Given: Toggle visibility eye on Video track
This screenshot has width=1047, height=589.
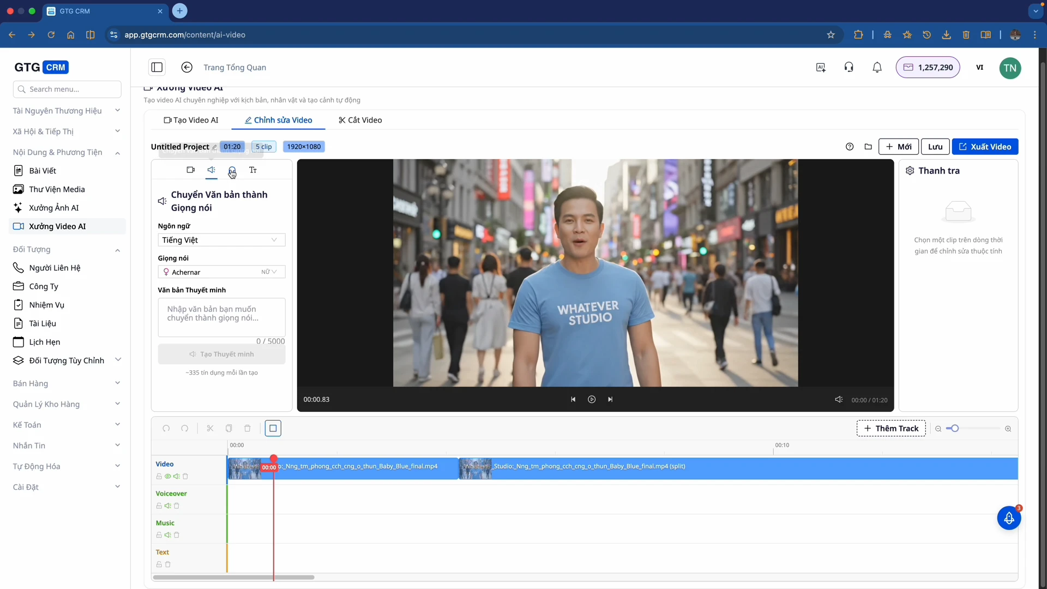Looking at the screenshot, I should 167,477.
